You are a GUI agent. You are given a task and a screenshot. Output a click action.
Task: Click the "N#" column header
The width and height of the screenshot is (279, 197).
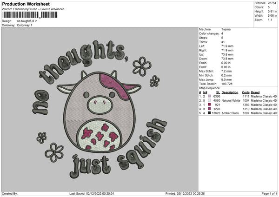pos(205,92)
